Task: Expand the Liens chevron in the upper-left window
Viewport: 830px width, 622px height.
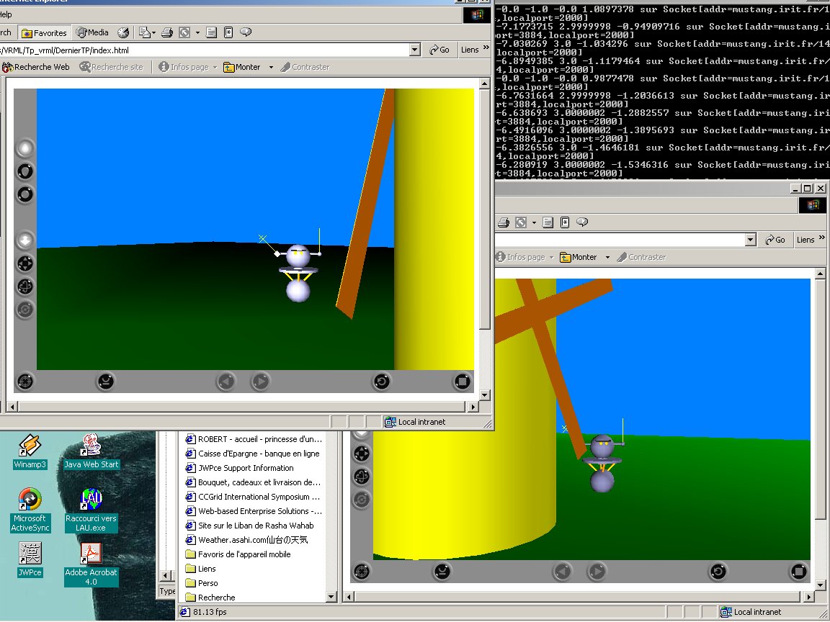Action: pyautogui.click(x=486, y=48)
